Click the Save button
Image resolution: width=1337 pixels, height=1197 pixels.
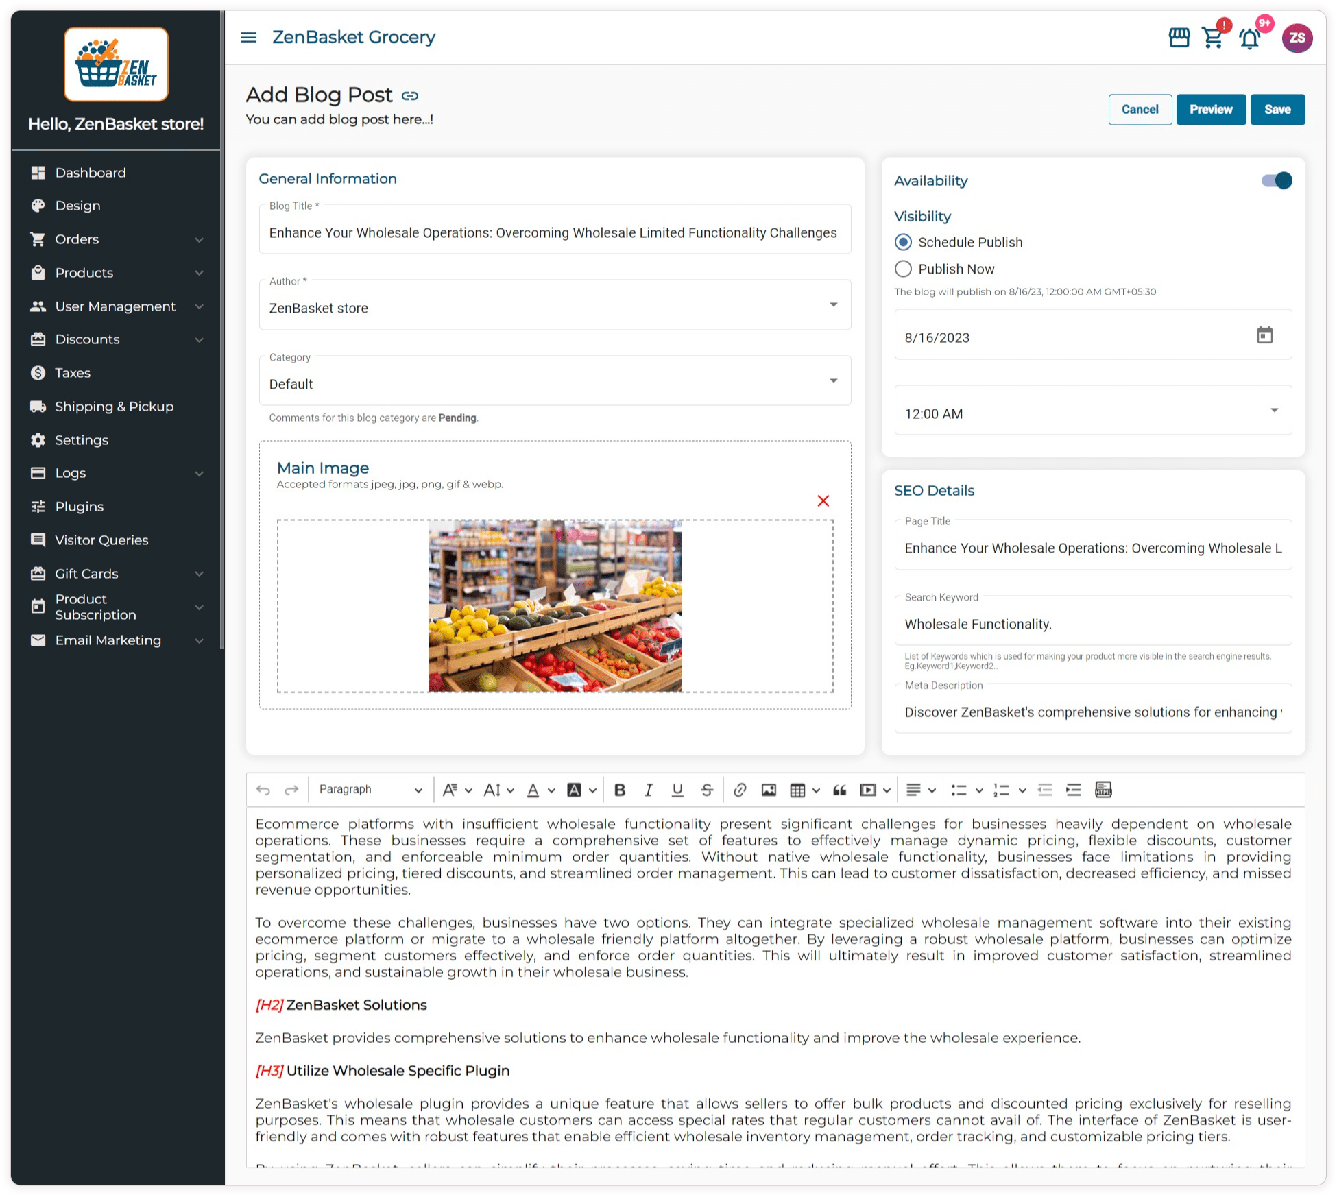coord(1277,110)
